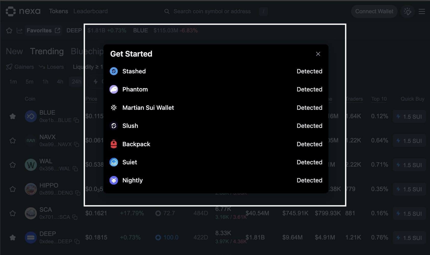Select the Suiet wallet icon
The image size is (430, 255).
click(114, 162)
